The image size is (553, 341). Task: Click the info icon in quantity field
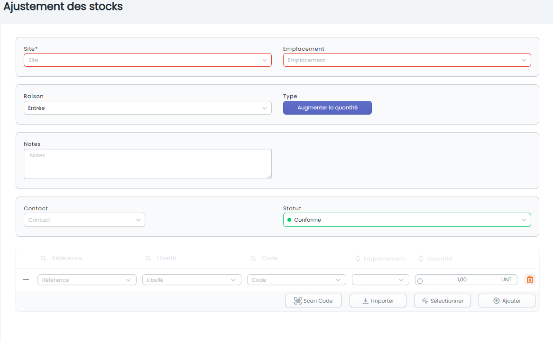pos(420,281)
